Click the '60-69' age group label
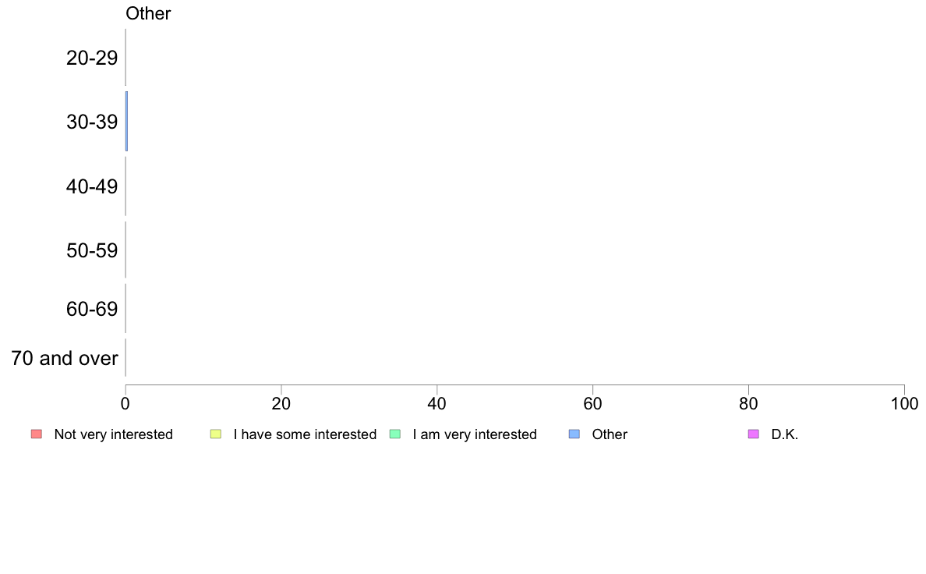Image resolution: width=926 pixels, height=574 pixels. [x=92, y=309]
